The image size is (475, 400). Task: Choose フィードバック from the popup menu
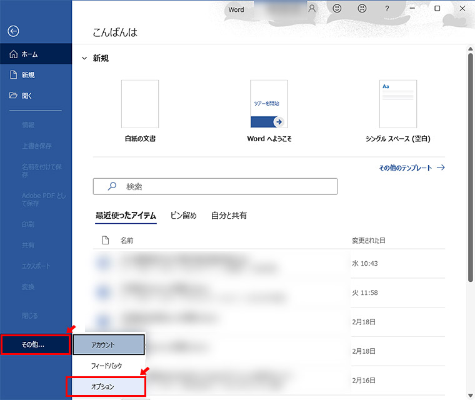(109, 366)
